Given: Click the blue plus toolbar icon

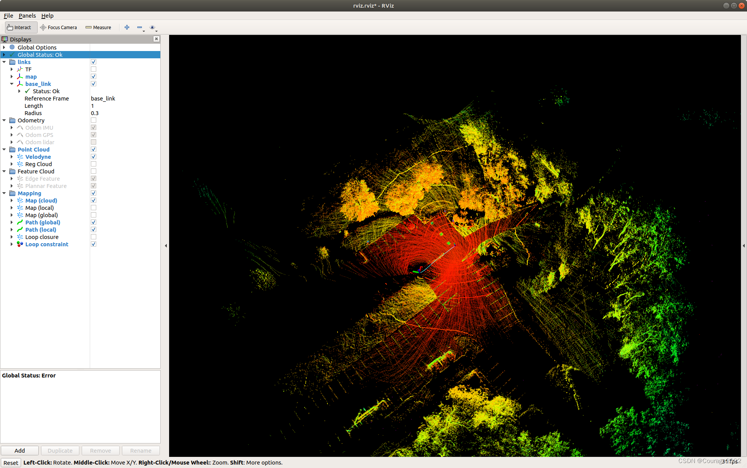Looking at the screenshot, I should point(127,27).
